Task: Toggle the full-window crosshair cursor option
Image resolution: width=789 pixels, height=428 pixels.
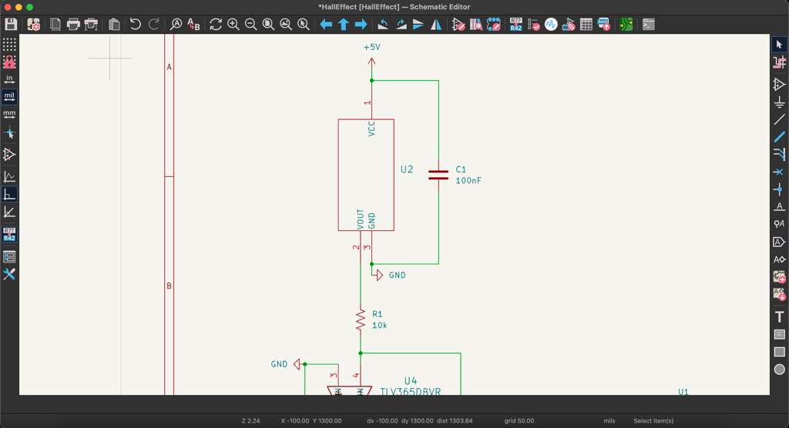Action: [9, 134]
